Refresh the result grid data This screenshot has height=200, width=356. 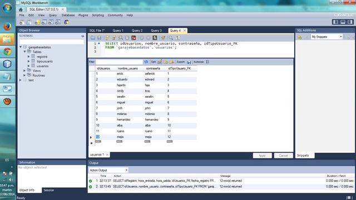click(146, 62)
